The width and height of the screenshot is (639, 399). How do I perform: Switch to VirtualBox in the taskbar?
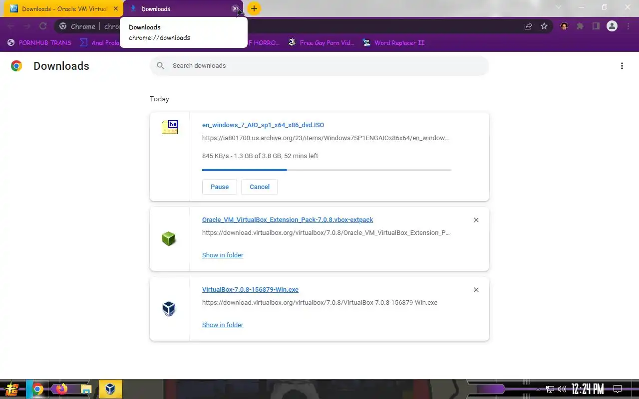pos(110,389)
